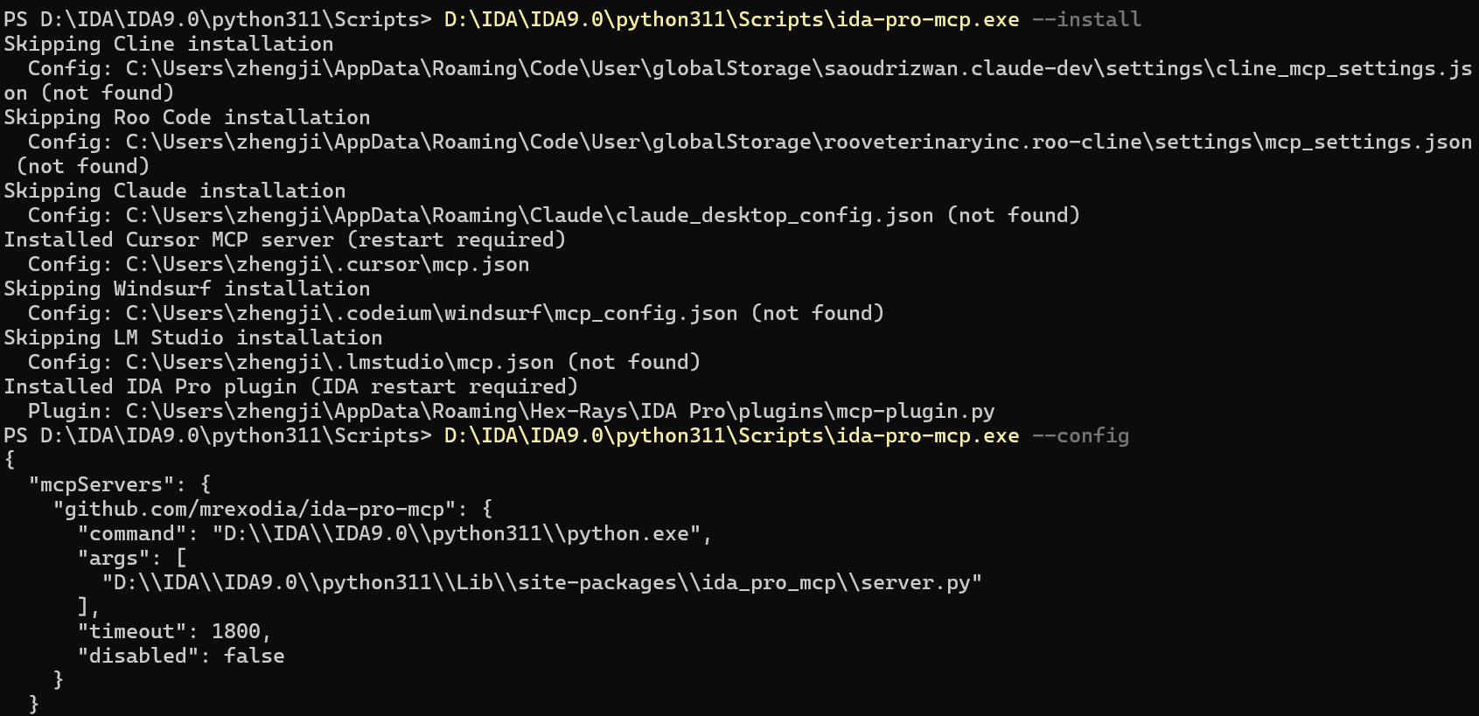Viewport: 1479px width, 716px height.
Task: Click the "Skipping LM Studio installation" line
Action: tap(192, 337)
